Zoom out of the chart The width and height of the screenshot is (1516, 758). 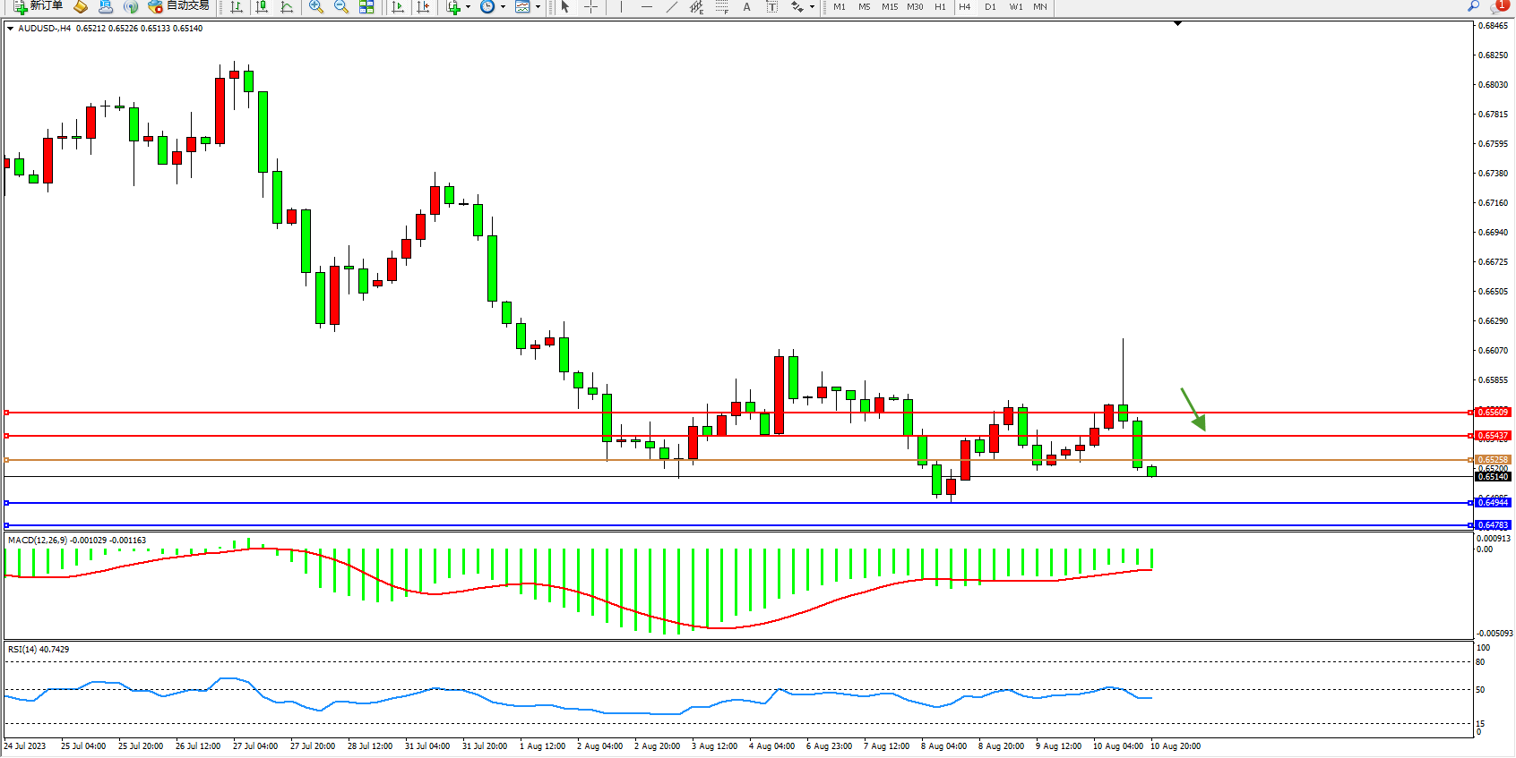click(x=341, y=7)
